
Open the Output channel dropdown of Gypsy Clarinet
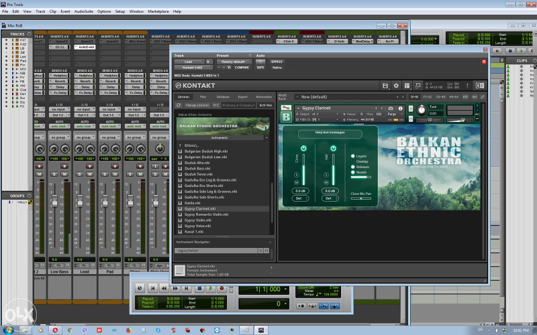[x=317, y=114]
